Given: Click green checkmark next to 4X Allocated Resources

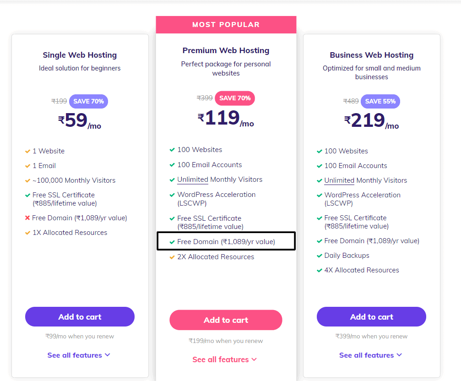Looking at the screenshot, I should click(x=319, y=271).
